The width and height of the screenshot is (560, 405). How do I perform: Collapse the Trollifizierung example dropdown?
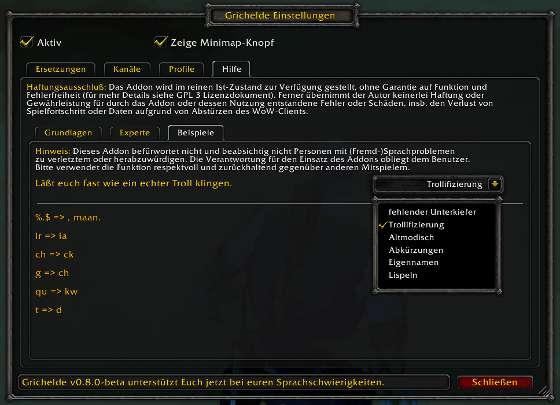pos(438,185)
